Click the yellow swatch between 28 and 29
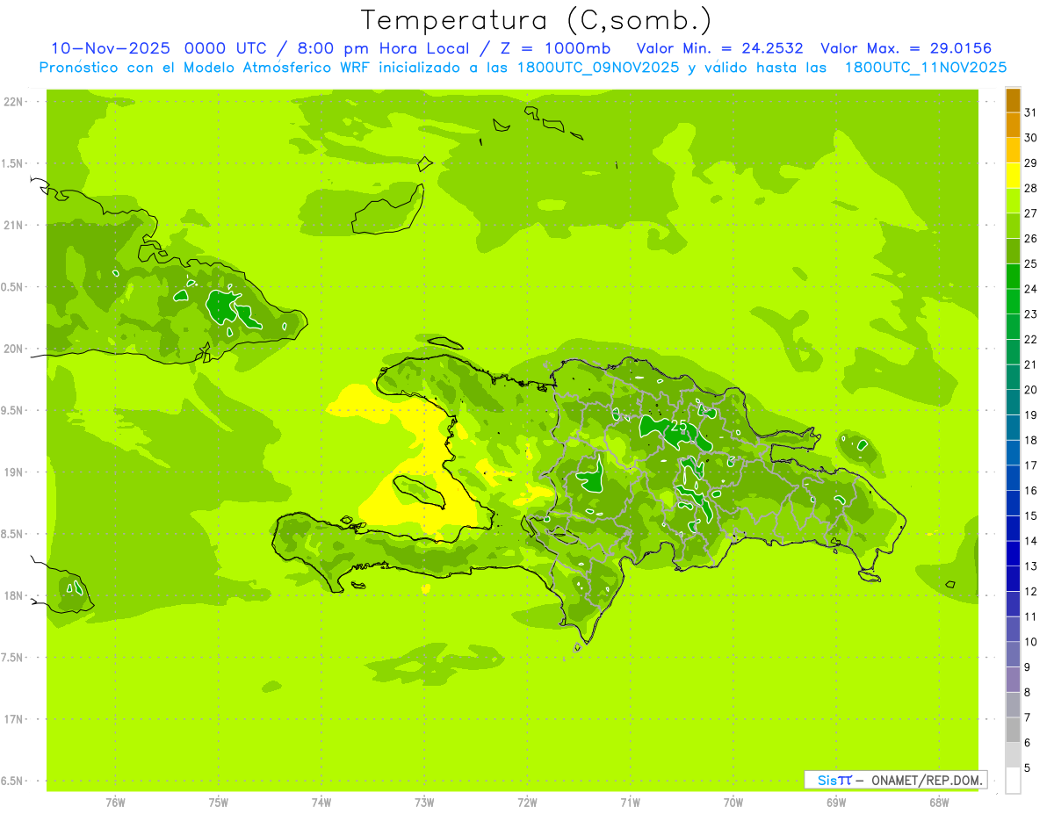Image resolution: width=1054 pixels, height=814 pixels. click(x=1013, y=176)
